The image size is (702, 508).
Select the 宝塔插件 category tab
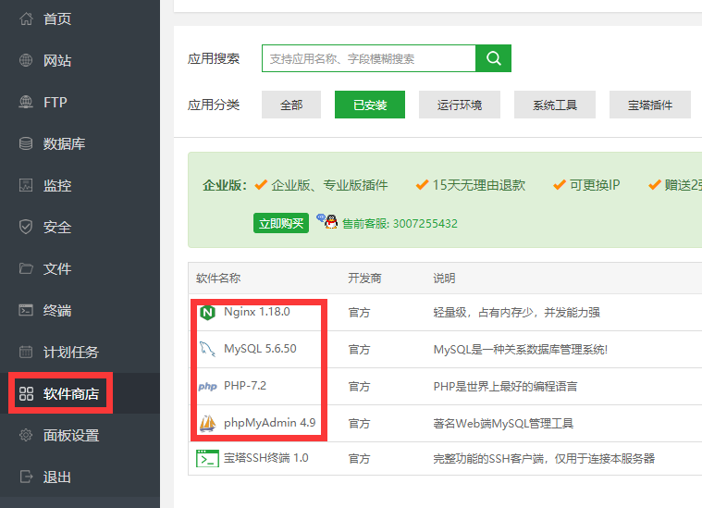tap(649, 105)
